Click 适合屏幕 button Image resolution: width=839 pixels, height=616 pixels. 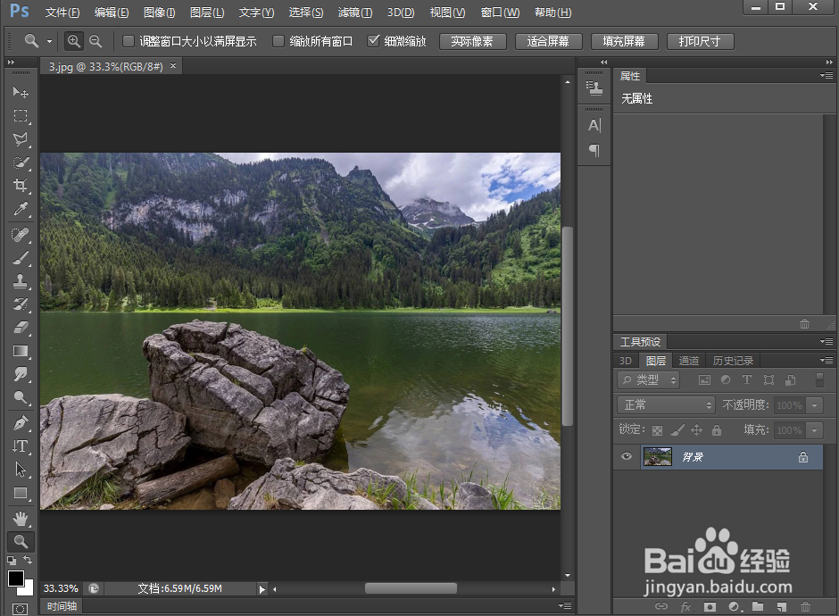(x=548, y=41)
